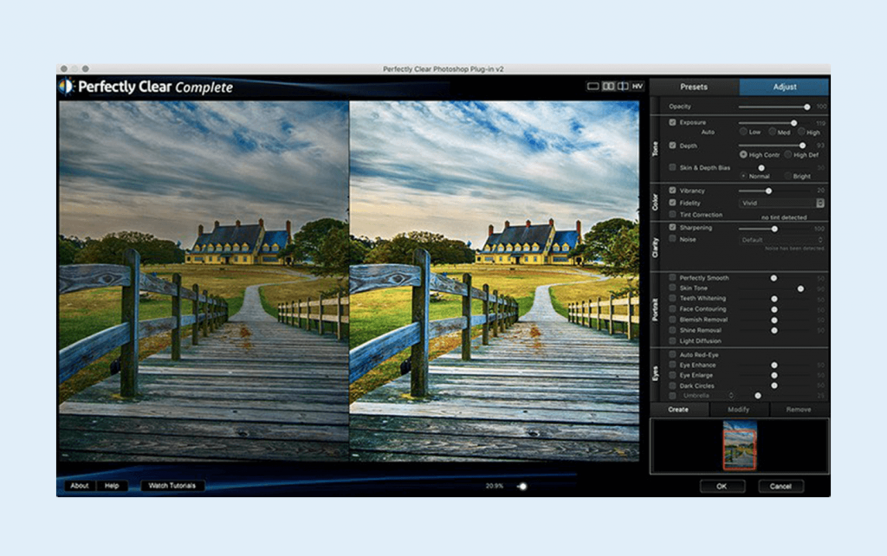Select Med exposure radio button

point(772,132)
